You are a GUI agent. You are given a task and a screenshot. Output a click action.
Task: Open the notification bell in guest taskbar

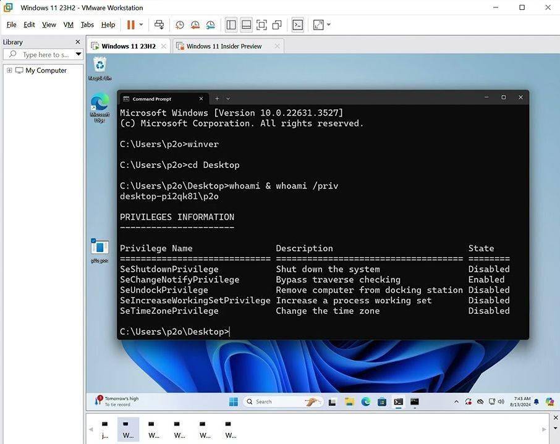(x=537, y=402)
